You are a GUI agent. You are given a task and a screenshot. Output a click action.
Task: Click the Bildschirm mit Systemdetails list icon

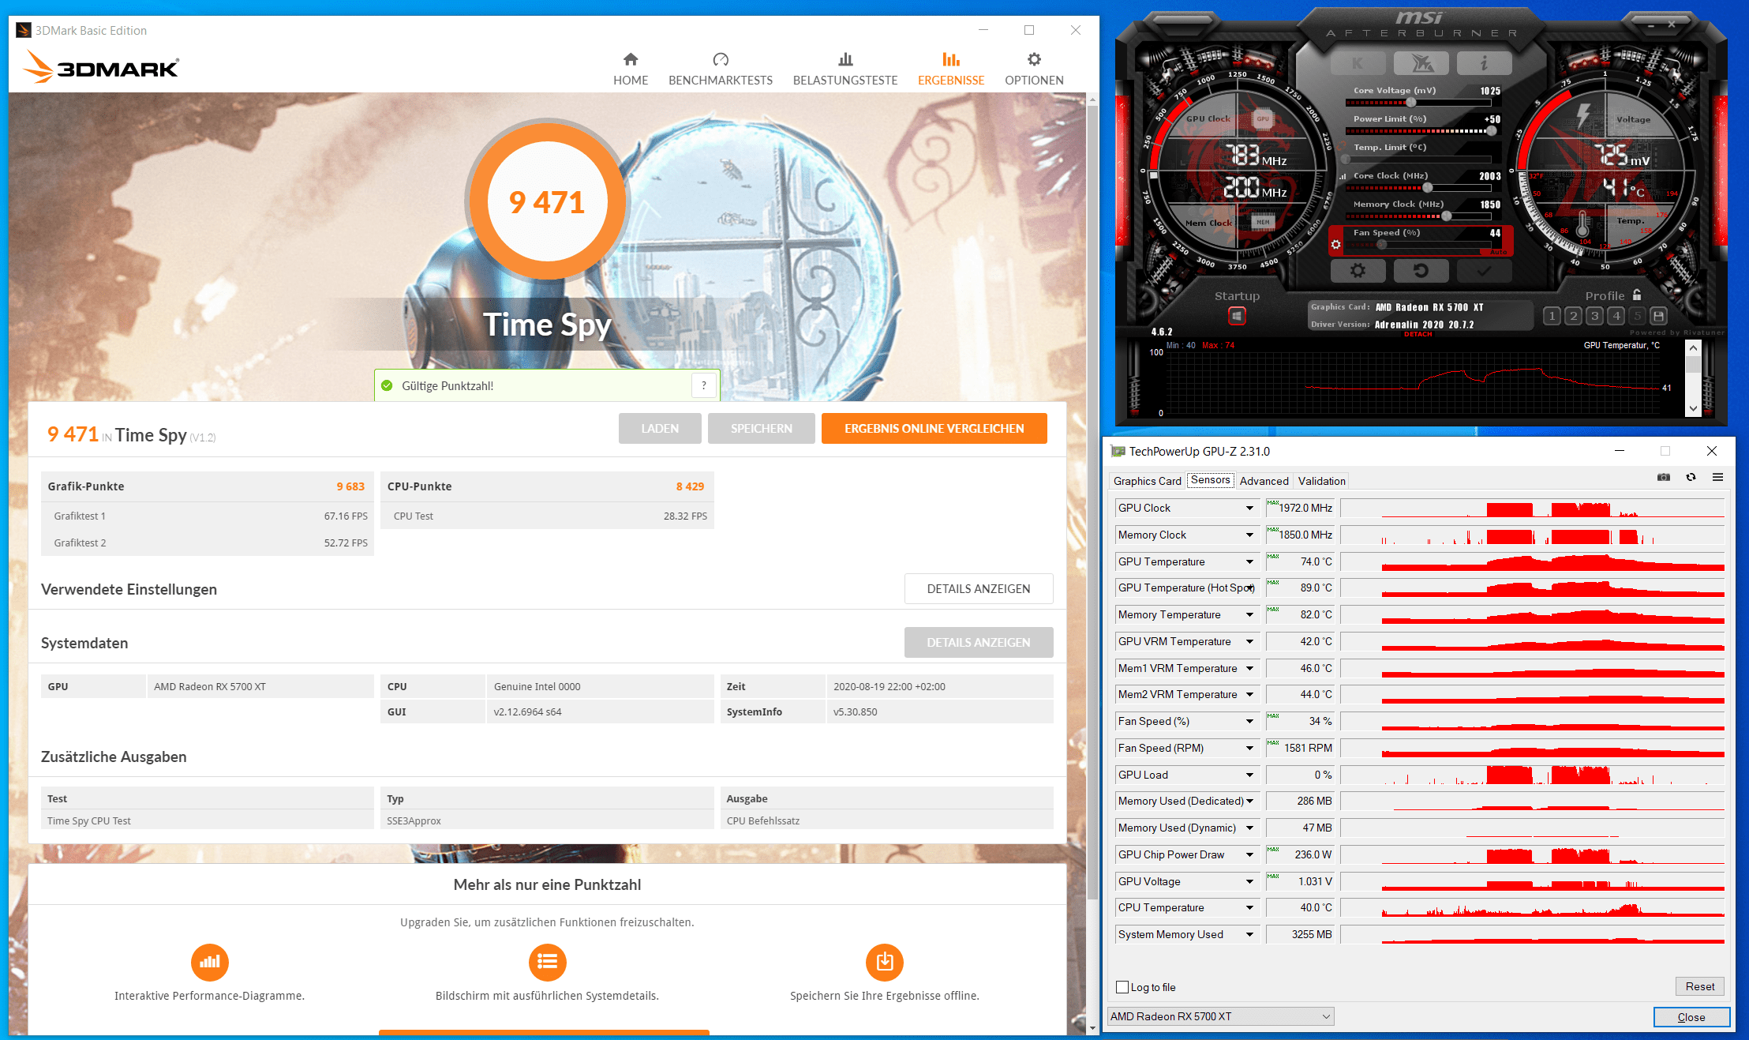[x=547, y=962]
